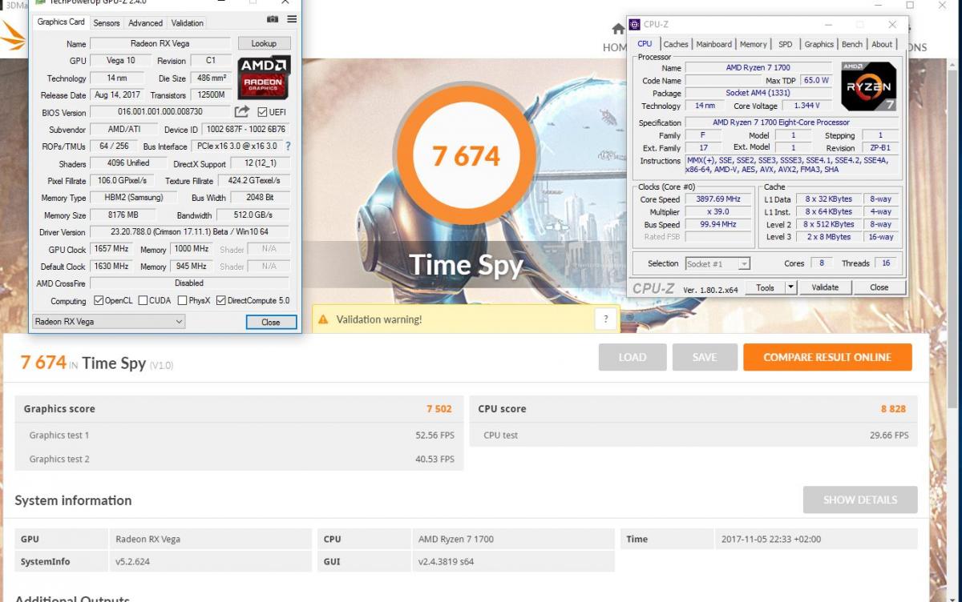Image resolution: width=962 pixels, height=602 pixels.
Task: Click the Bus Interface question mark
Action: pos(288,146)
